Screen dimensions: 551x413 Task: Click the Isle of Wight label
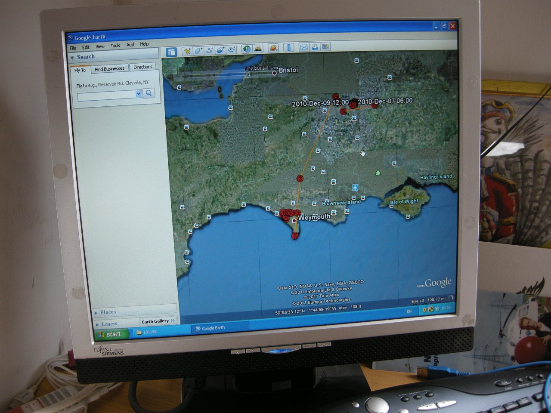(404, 201)
